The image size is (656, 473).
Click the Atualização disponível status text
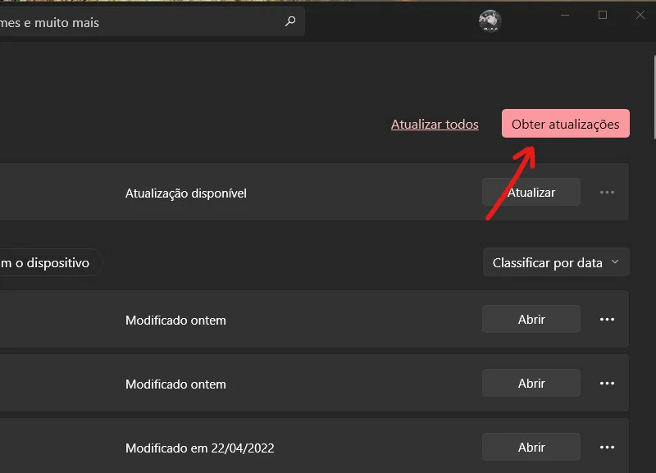pos(186,193)
